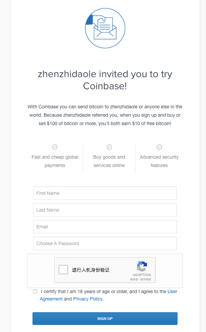
Task: Click checkmark icon above Buy goods and services
Action: 109,147
